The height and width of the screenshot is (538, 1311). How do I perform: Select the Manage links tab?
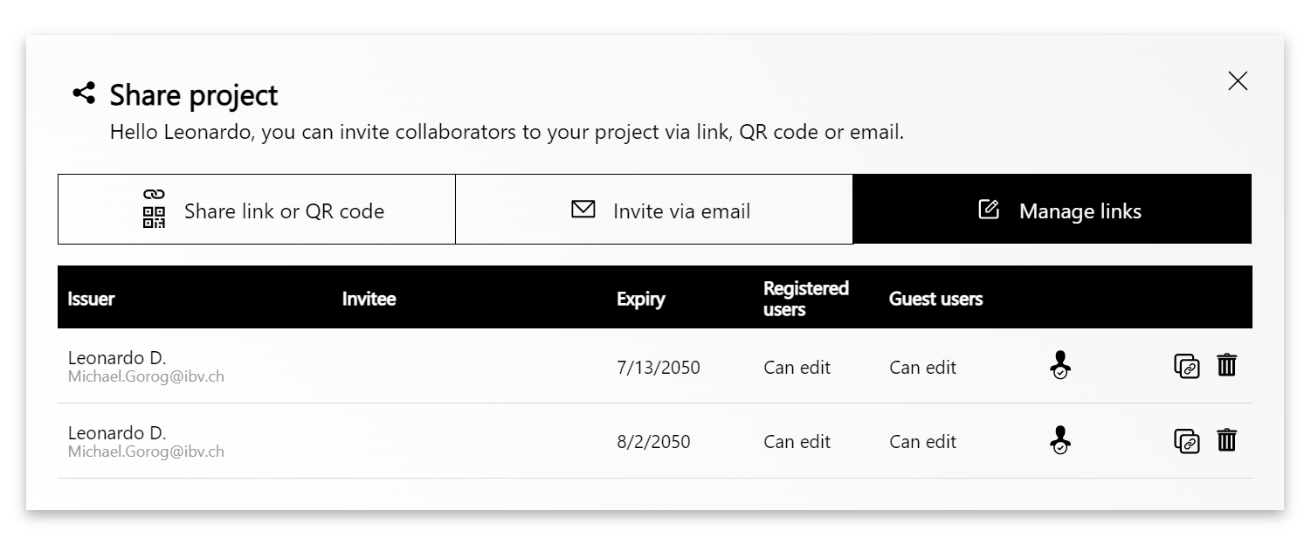click(x=1052, y=210)
